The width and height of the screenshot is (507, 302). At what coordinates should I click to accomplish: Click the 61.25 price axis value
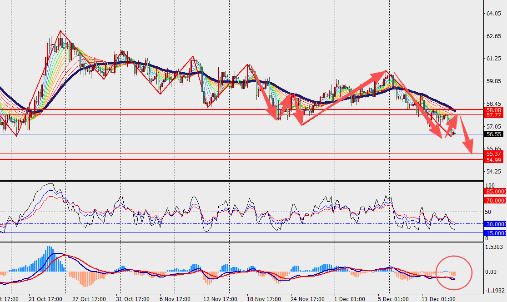click(493, 59)
